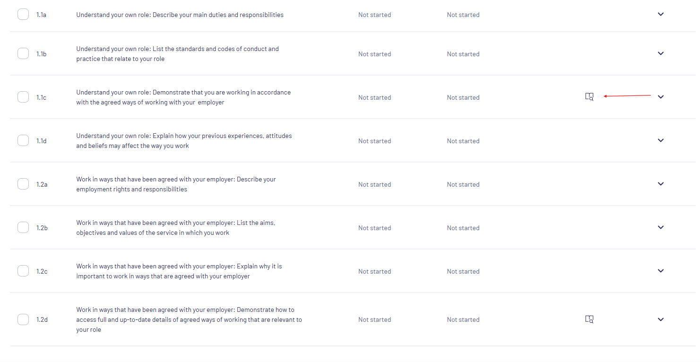Image resolution: width=700 pixels, height=362 pixels.
Task: Expand the 1.1b codes of conduct row
Action: click(661, 53)
